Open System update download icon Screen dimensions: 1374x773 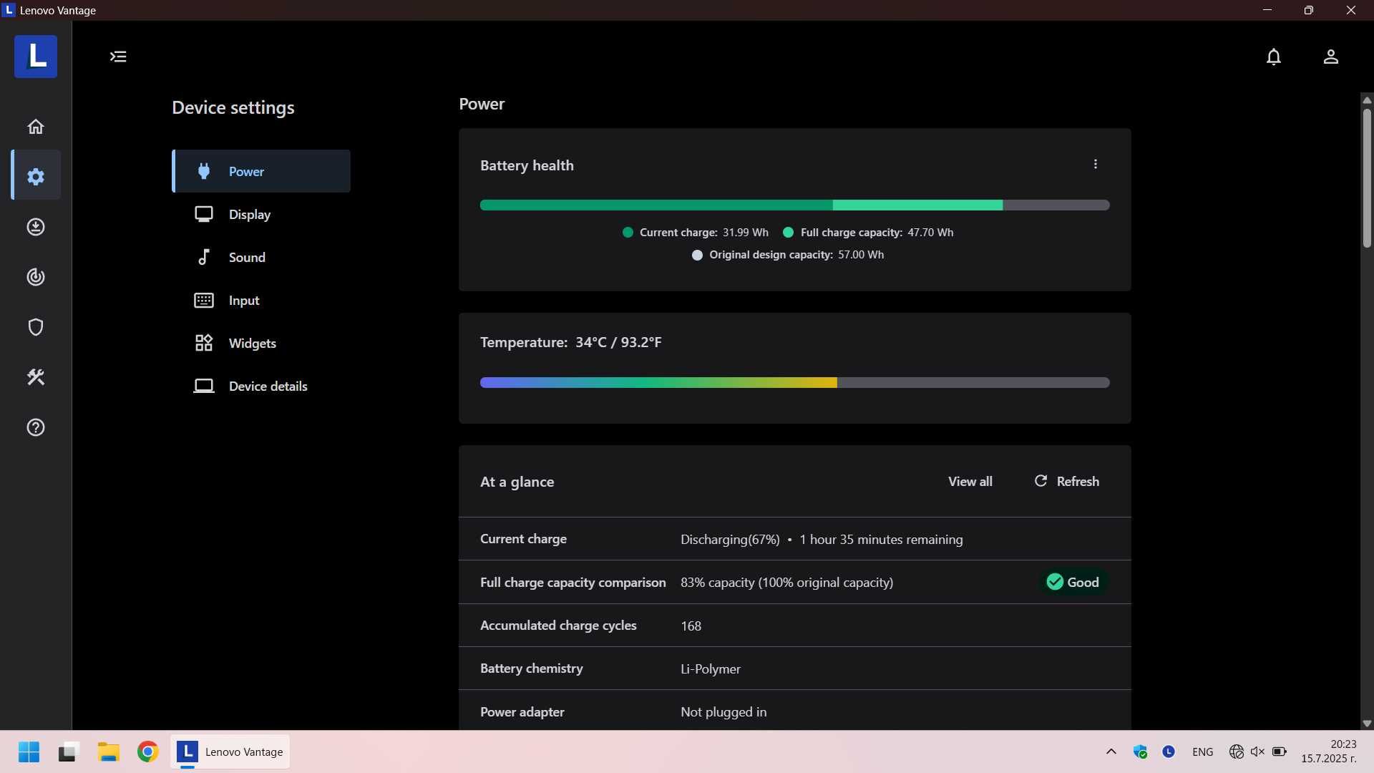[x=36, y=227]
